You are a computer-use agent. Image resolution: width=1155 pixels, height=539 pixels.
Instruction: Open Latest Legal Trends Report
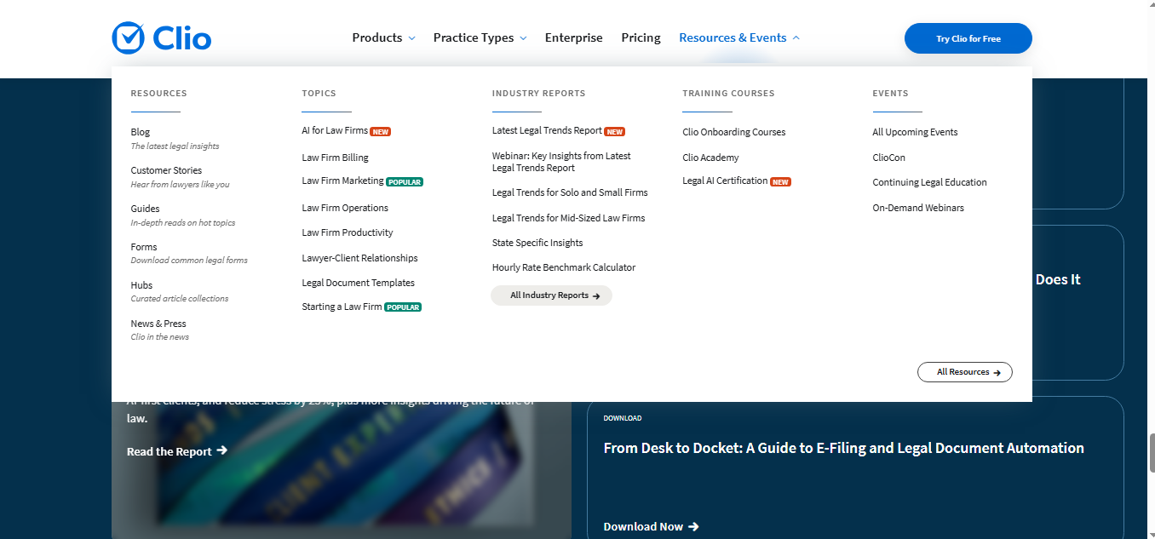547,131
